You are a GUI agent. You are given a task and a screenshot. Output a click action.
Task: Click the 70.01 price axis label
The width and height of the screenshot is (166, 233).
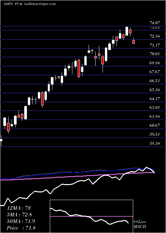pos(155,54)
